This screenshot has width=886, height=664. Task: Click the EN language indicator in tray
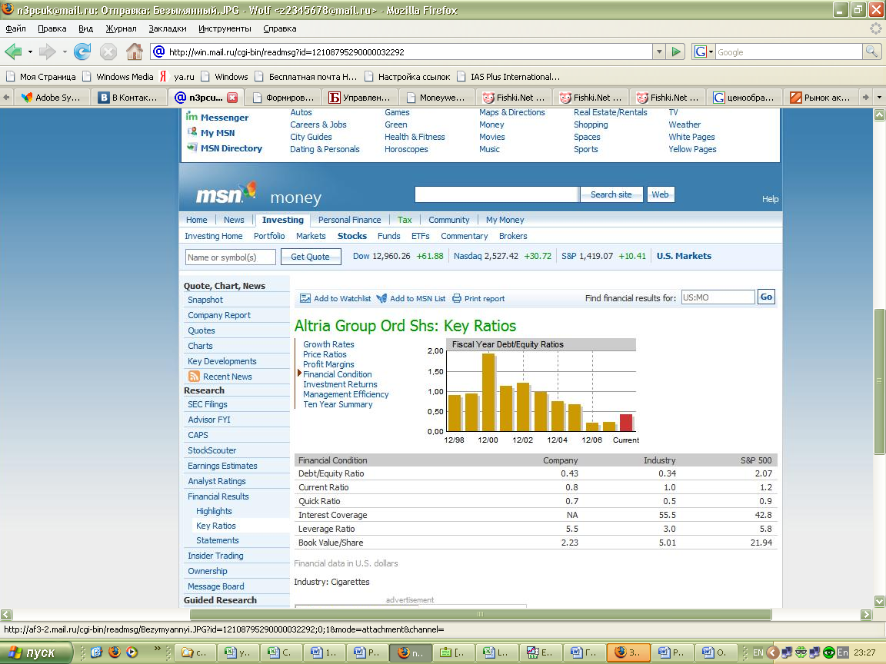(758, 652)
